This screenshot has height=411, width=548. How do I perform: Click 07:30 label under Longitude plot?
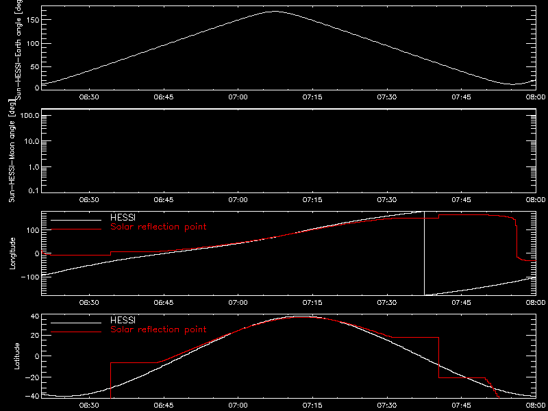(387, 303)
